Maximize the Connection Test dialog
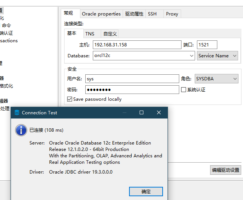Screen dimensions: 243x200 pyautogui.click(x=141, y=112)
